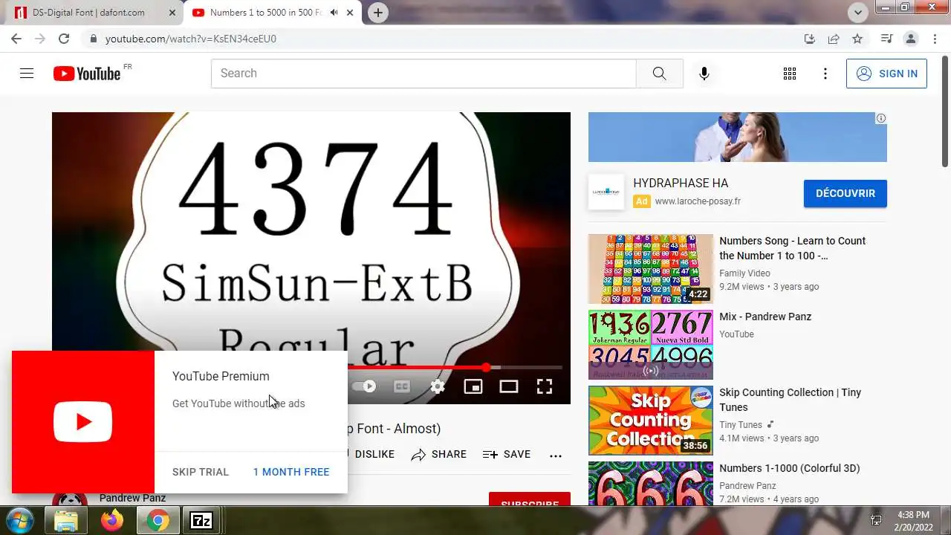This screenshot has height=535, width=951.
Task: Open Numbers 1-1000 (Colorful 3D) title
Action: [789, 468]
